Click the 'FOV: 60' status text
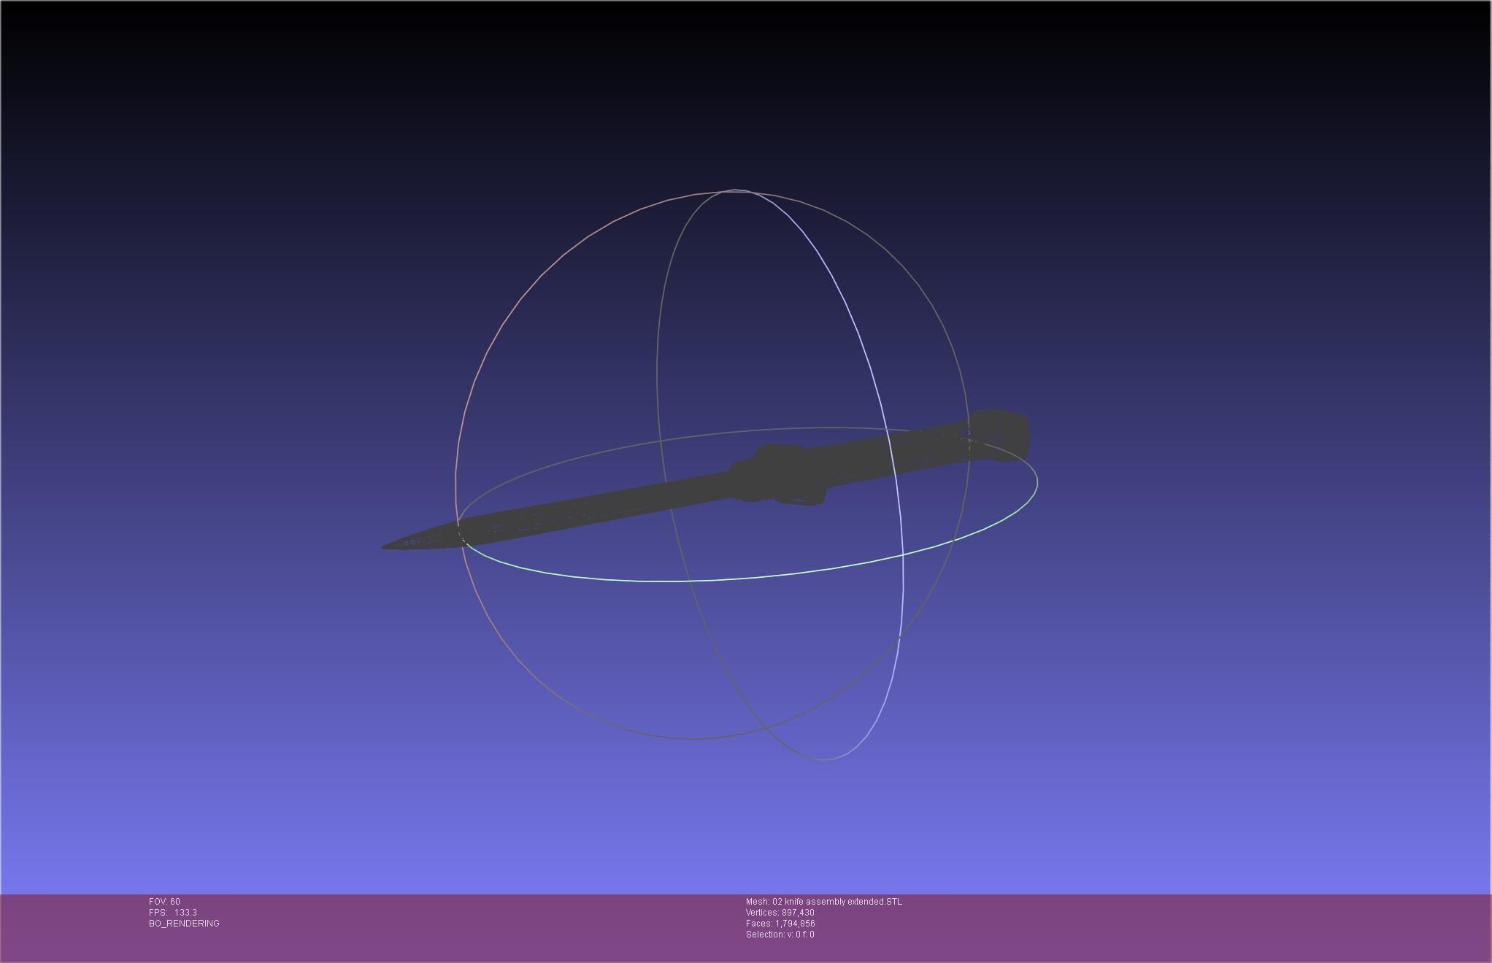Image resolution: width=1492 pixels, height=963 pixels. pyautogui.click(x=164, y=902)
